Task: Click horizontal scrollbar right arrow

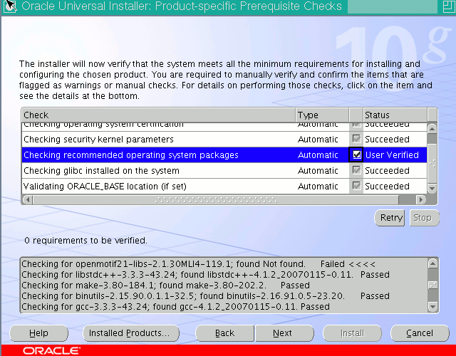Action: point(420,200)
